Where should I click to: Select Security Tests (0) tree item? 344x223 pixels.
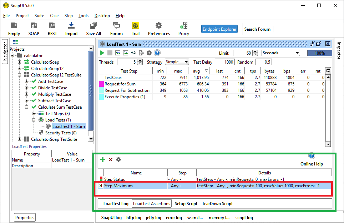pos(61,133)
